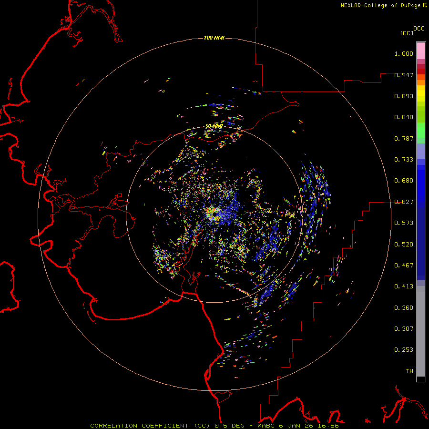Select the 0.787 scale value

click(x=404, y=138)
